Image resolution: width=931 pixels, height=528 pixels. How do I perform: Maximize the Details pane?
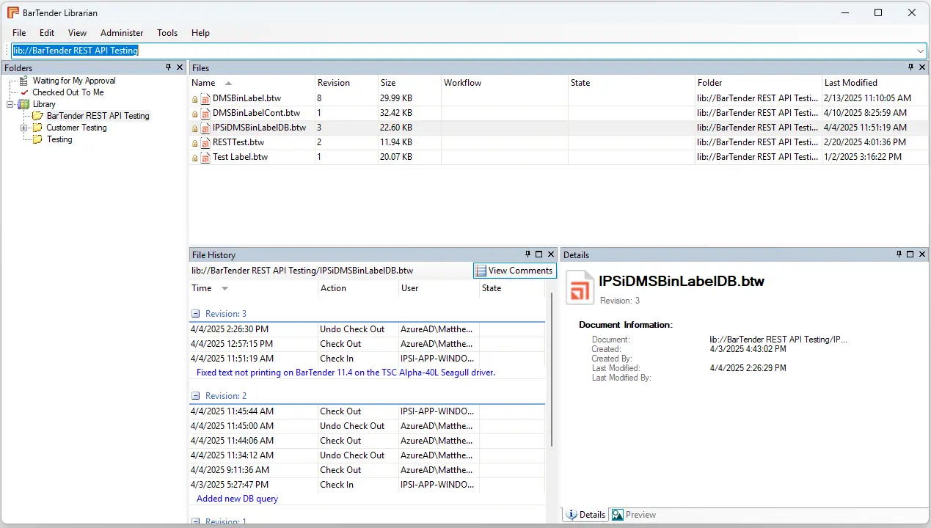pyautogui.click(x=910, y=254)
